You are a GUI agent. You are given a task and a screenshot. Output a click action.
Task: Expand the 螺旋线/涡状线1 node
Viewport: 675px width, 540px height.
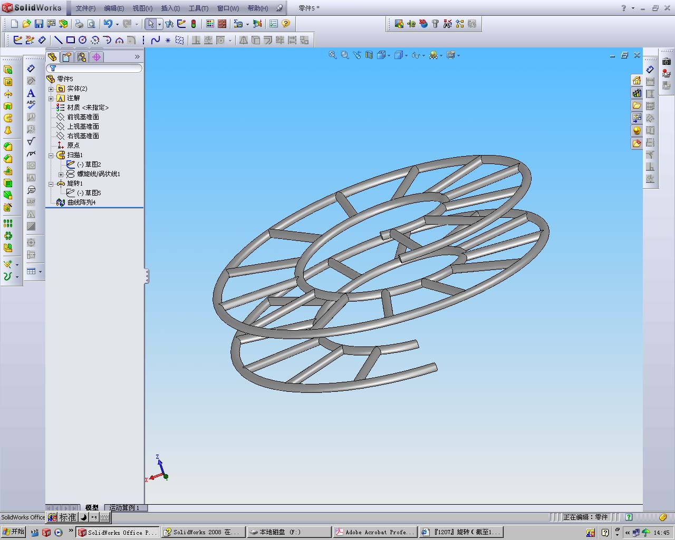61,174
